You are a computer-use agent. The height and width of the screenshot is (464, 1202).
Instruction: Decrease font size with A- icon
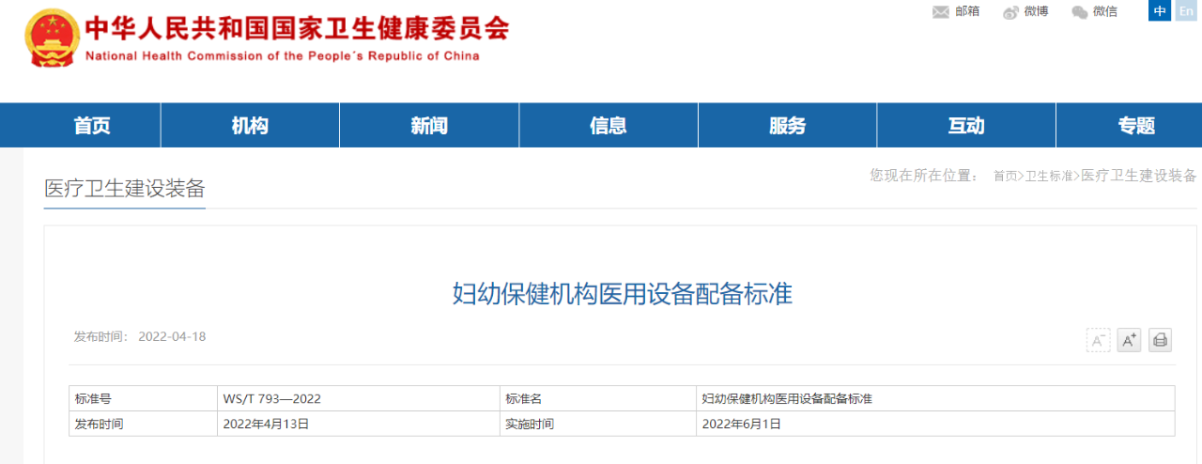(1098, 340)
